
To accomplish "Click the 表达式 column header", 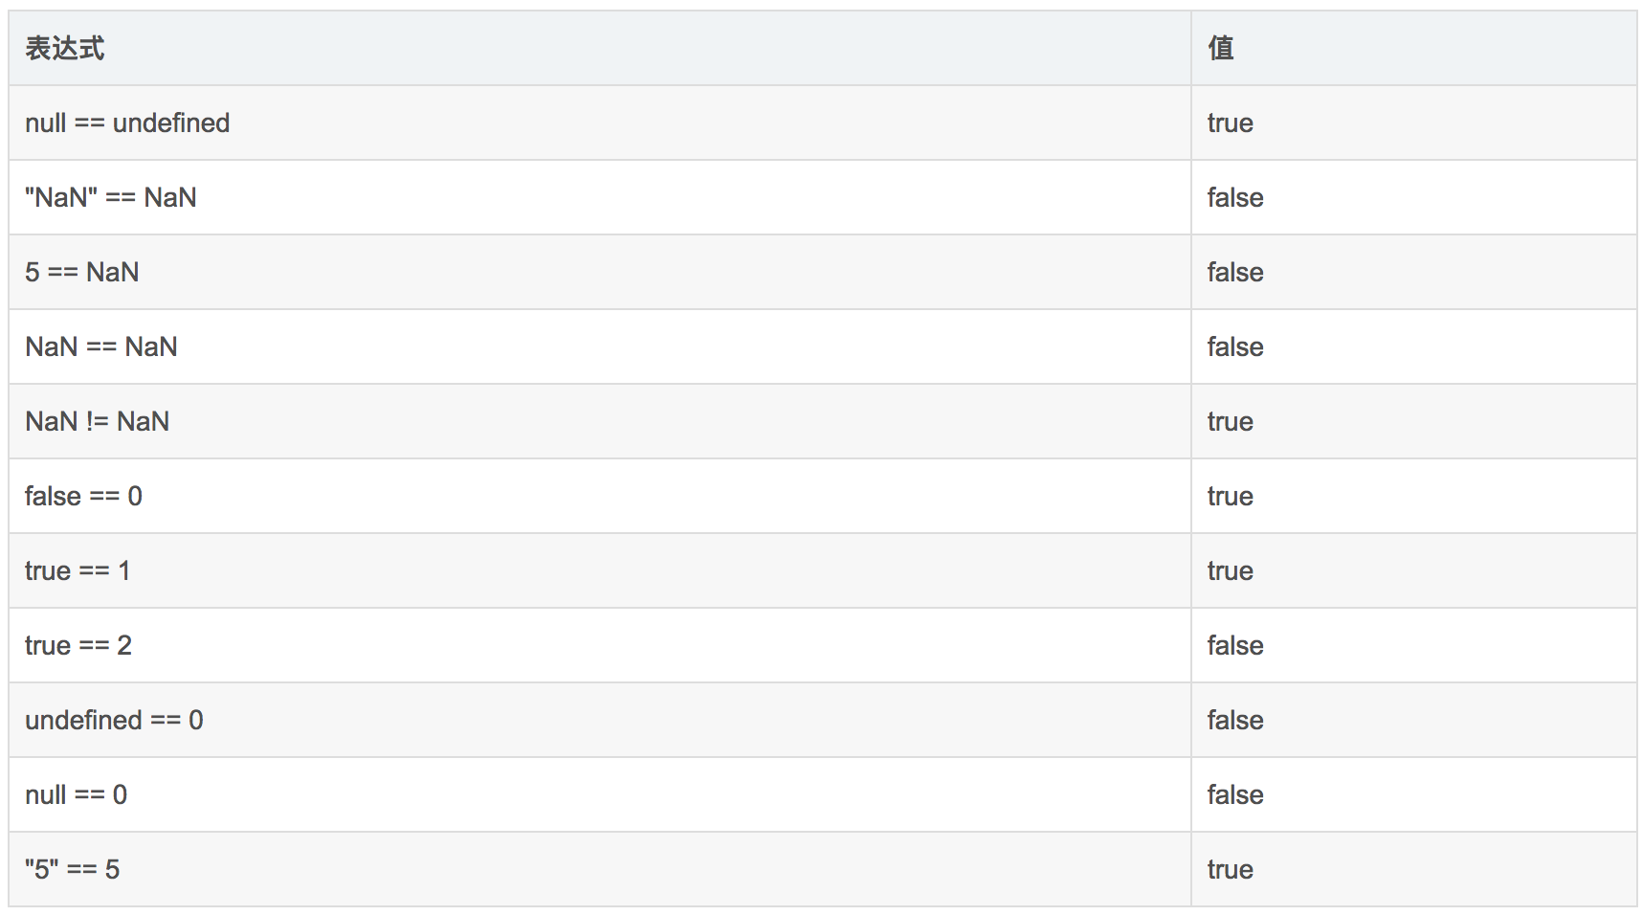I will coord(65,49).
